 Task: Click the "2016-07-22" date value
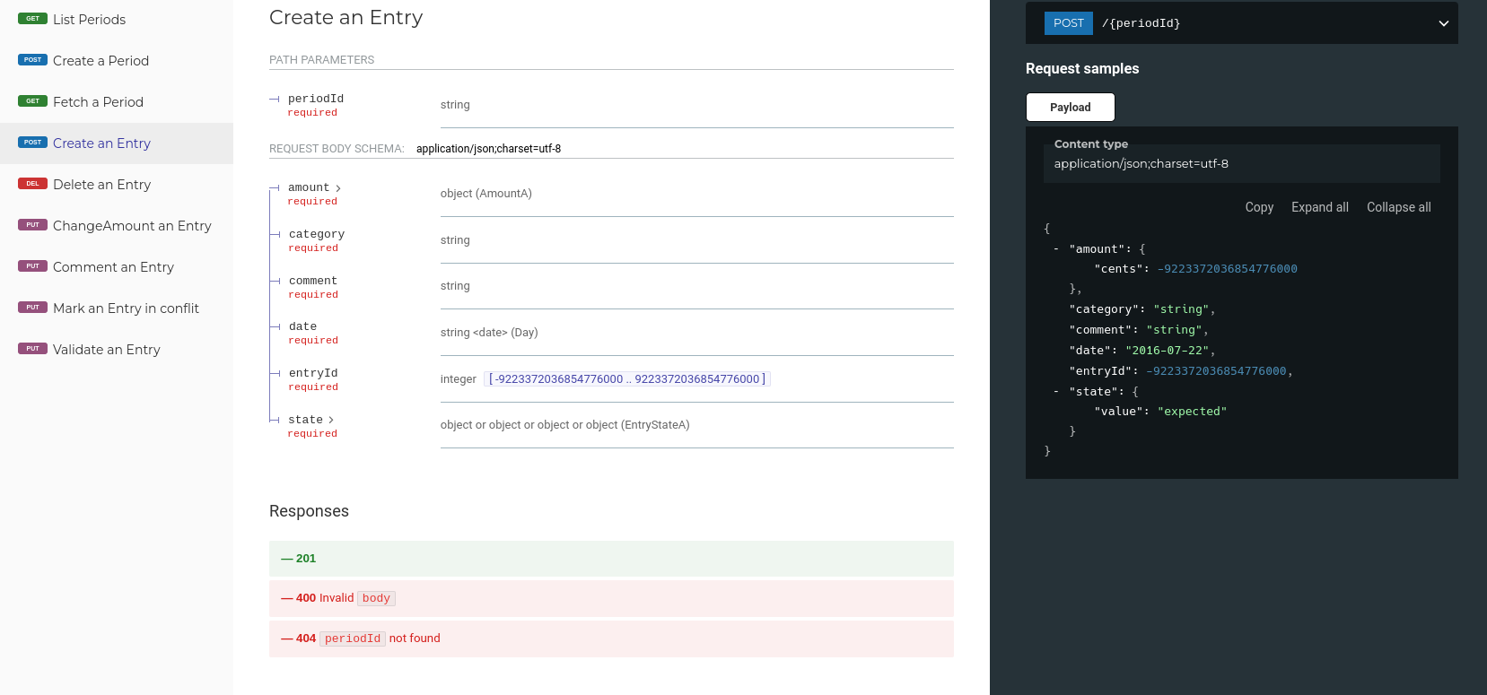(x=1167, y=351)
